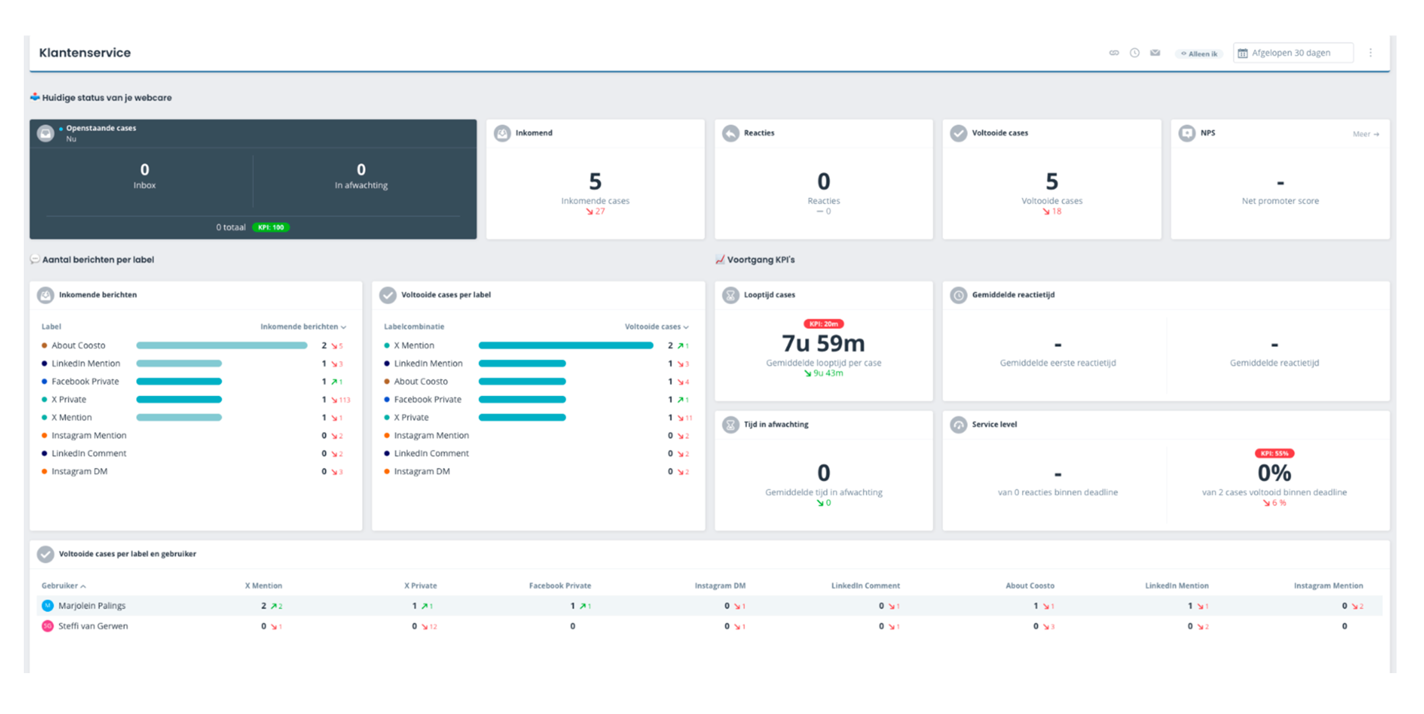Sort the table by Gebruiker column

point(63,586)
